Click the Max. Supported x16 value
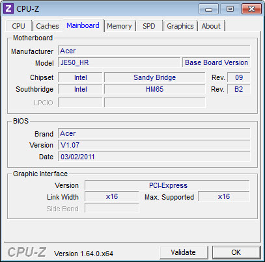Viewport: 265px width, 262px height. (x=224, y=196)
